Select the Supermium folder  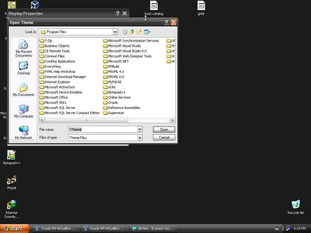tap(114, 113)
